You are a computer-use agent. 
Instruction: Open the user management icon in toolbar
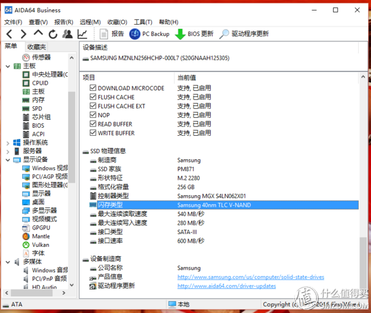pyautogui.click(x=67, y=34)
